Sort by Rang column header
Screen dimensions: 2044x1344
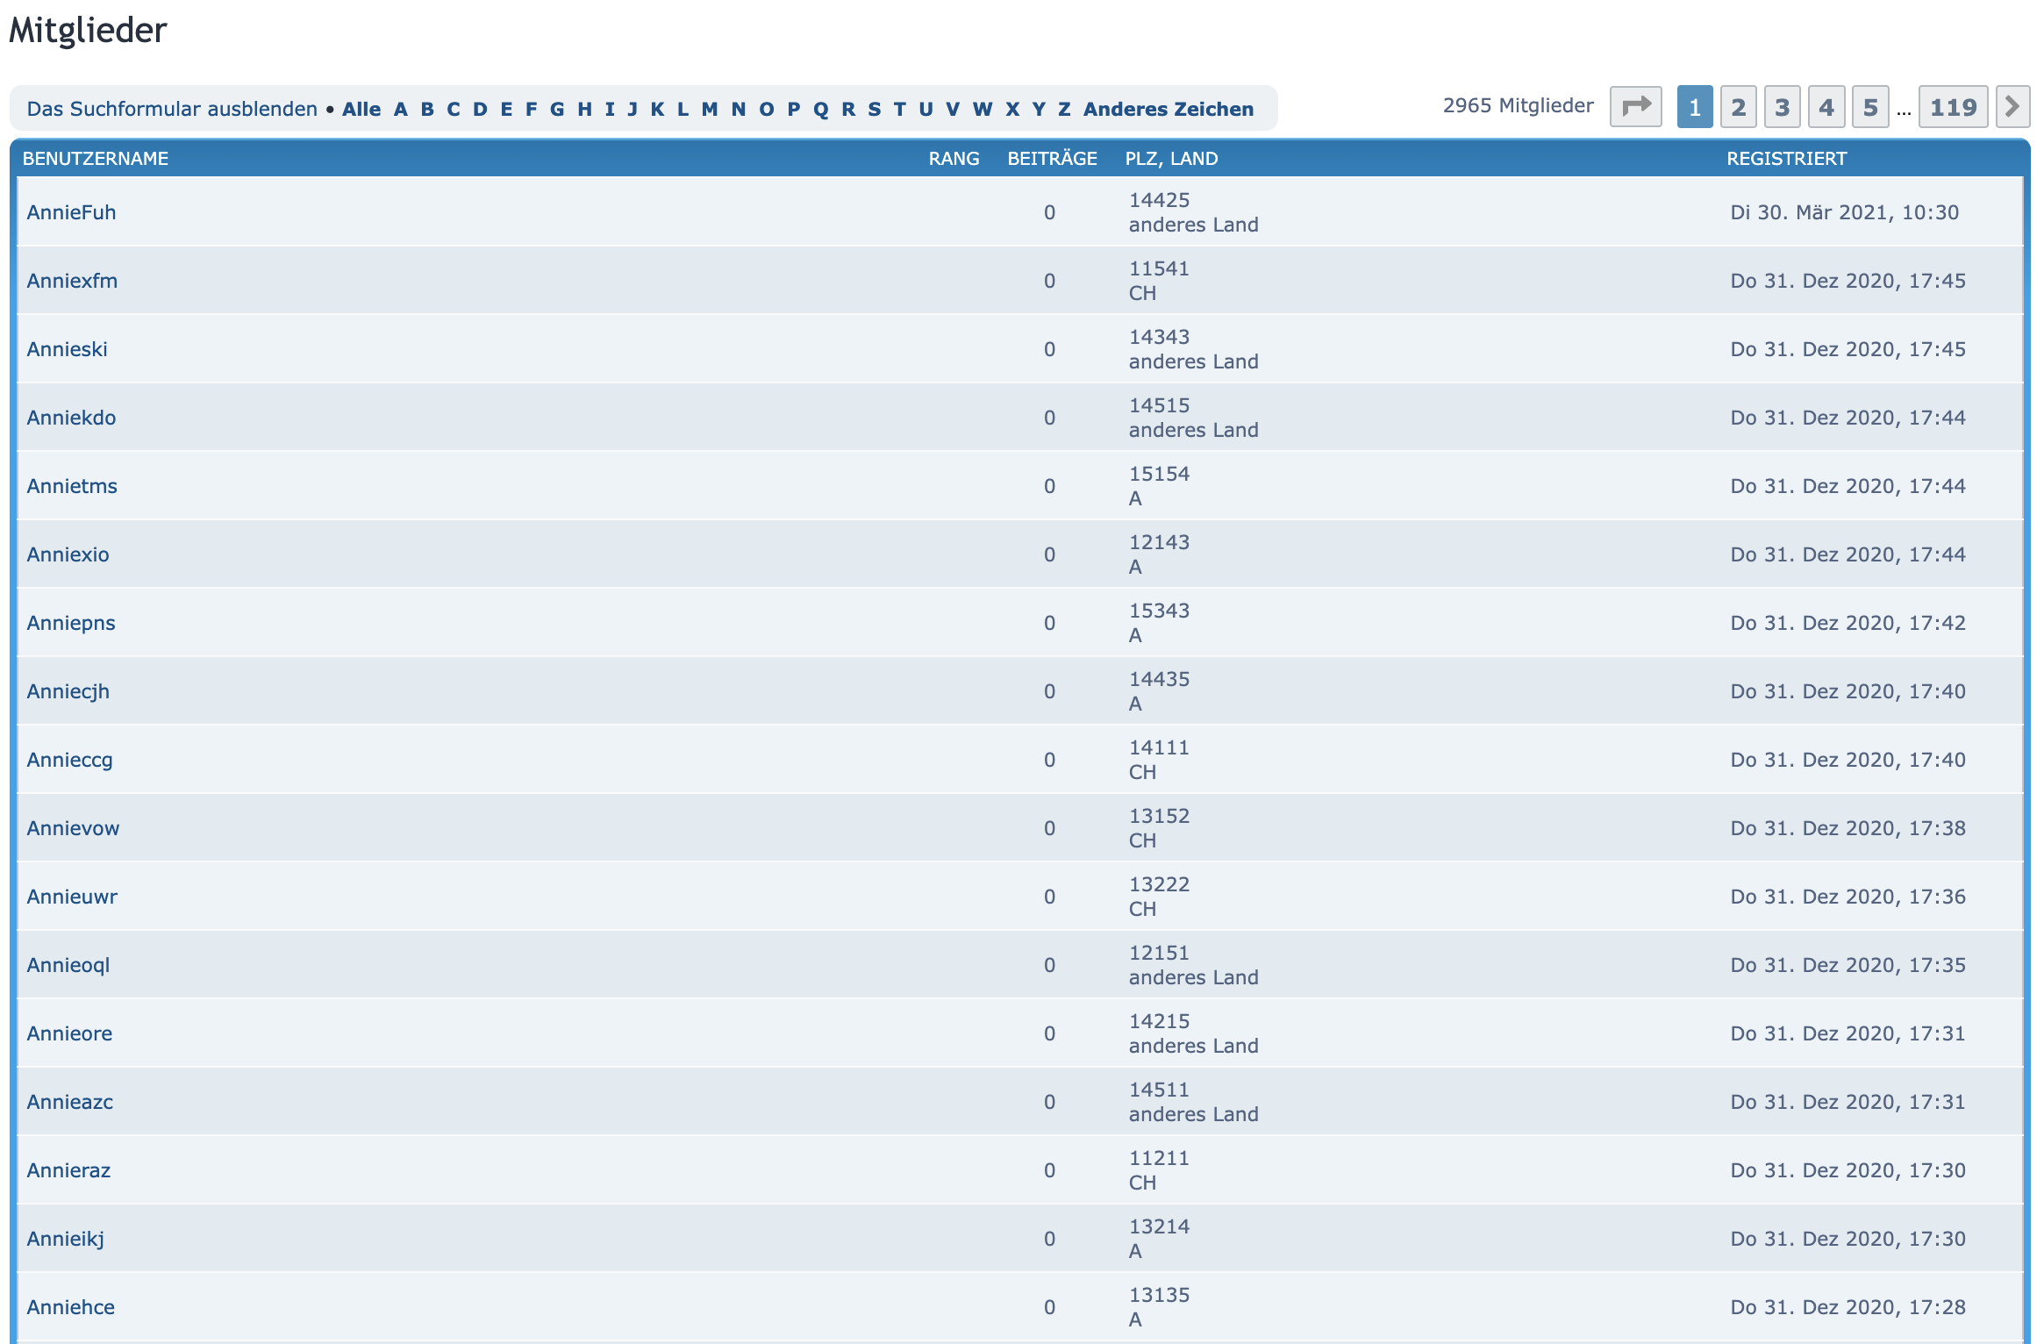point(954,159)
